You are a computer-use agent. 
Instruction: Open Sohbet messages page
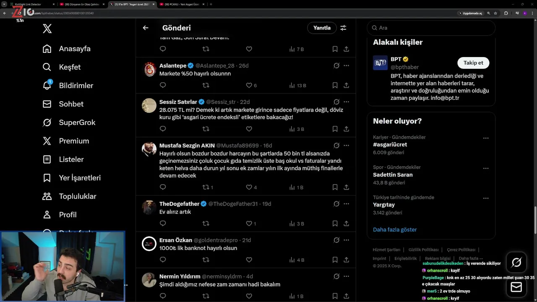[x=63, y=104]
